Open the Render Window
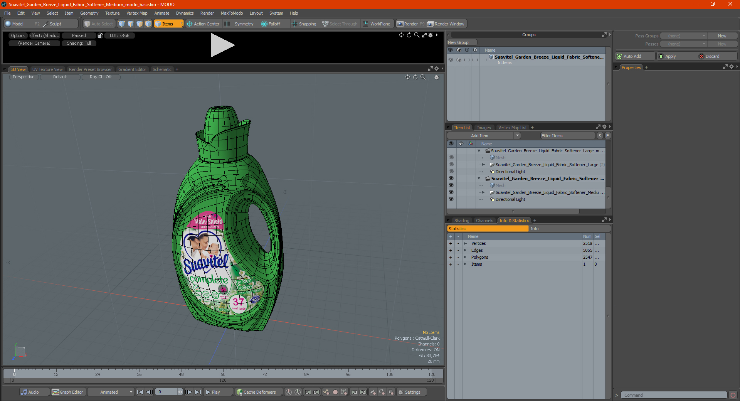Viewport: 740px width, 401px height. point(446,24)
